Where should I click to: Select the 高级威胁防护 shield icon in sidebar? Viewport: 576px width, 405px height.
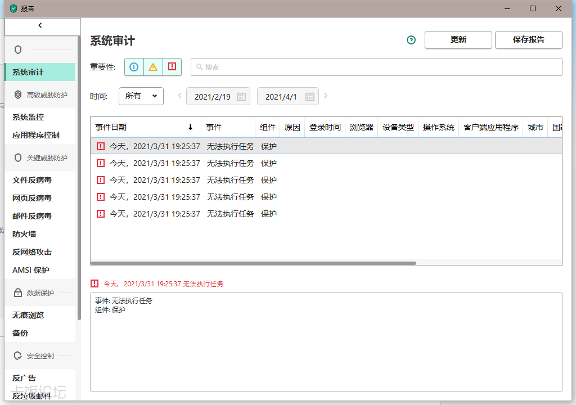(17, 94)
